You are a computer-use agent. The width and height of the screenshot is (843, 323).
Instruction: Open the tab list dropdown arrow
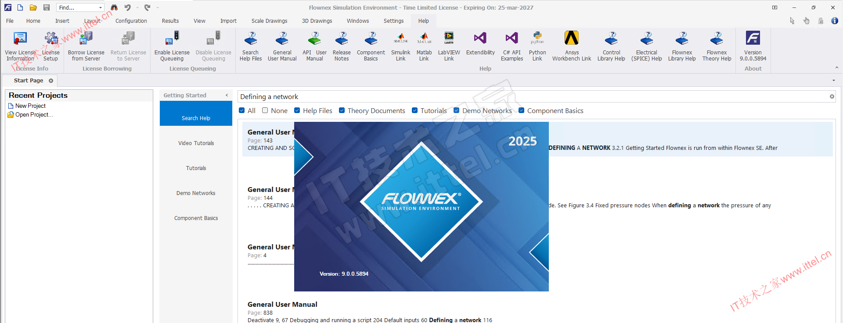[x=834, y=80]
